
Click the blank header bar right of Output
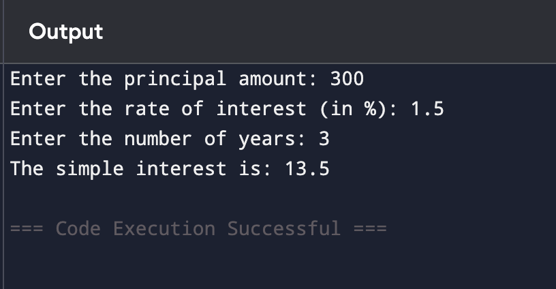tap(330, 32)
